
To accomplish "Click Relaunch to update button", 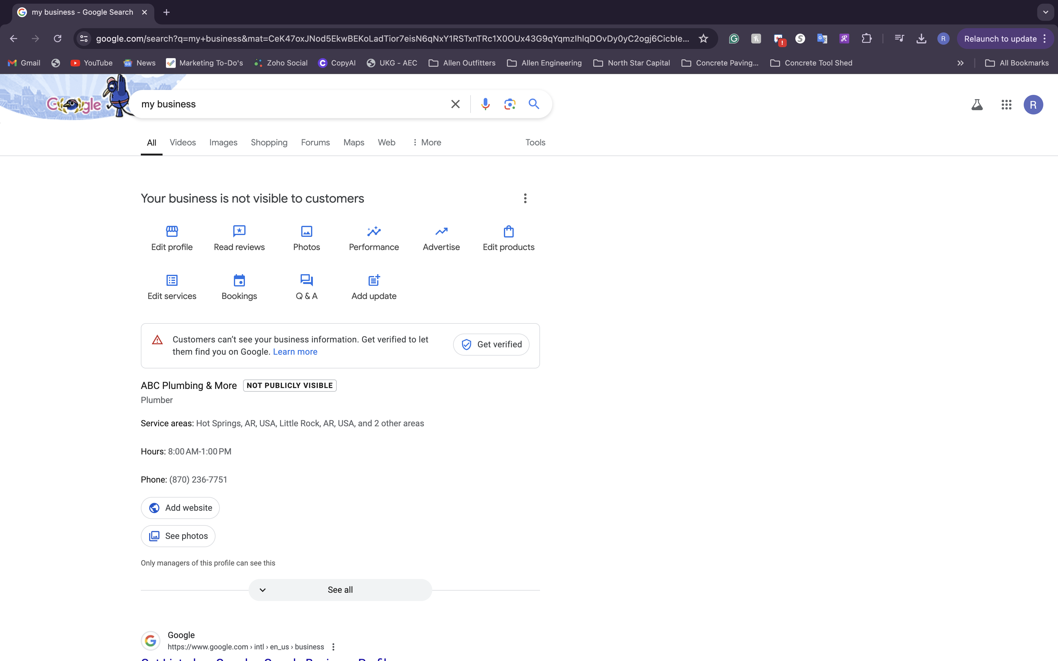I will tap(1005, 39).
